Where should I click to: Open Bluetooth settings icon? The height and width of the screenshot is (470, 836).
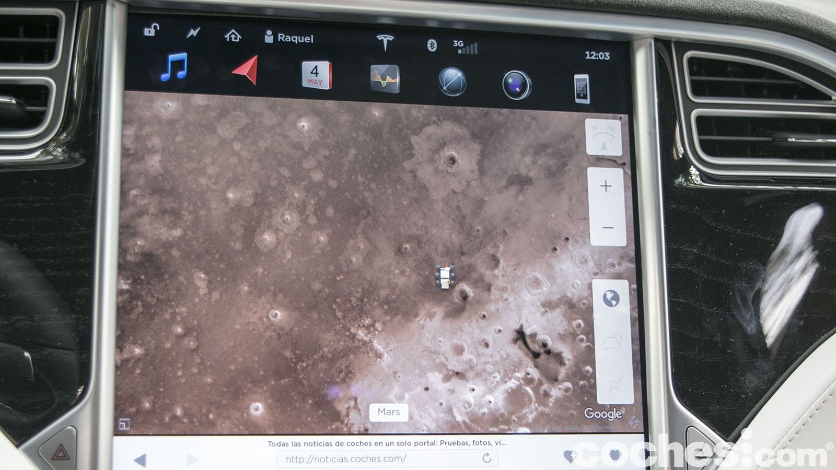coord(432,45)
